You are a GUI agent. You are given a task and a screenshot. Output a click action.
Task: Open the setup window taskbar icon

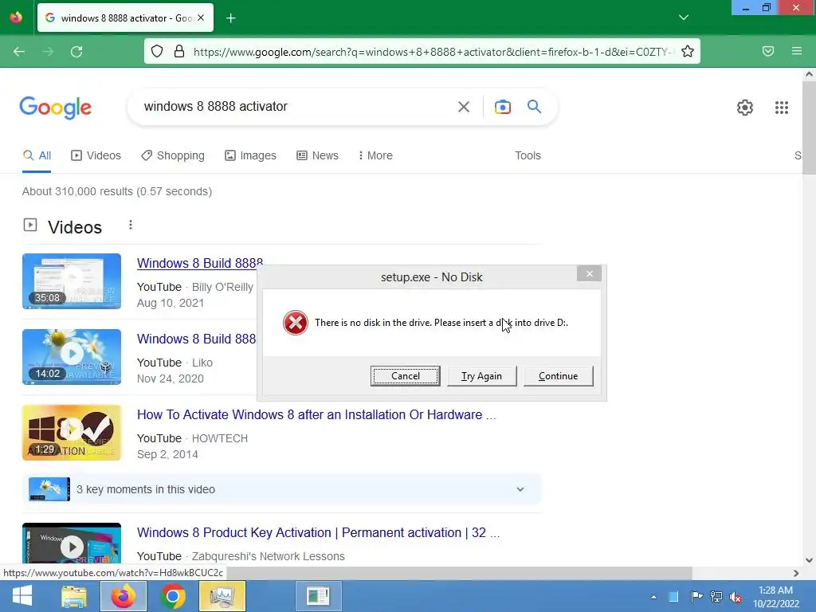point(318,596)
